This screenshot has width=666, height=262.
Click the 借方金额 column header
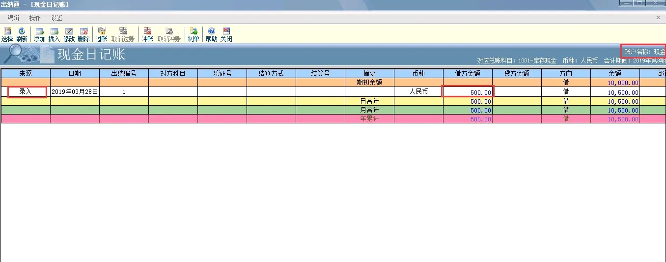coord(468,73)
